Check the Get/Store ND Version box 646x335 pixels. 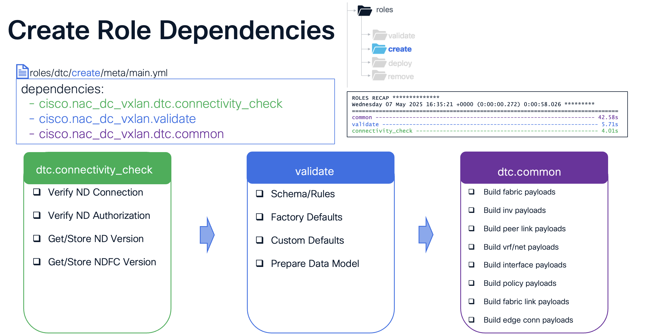point(37,239)
